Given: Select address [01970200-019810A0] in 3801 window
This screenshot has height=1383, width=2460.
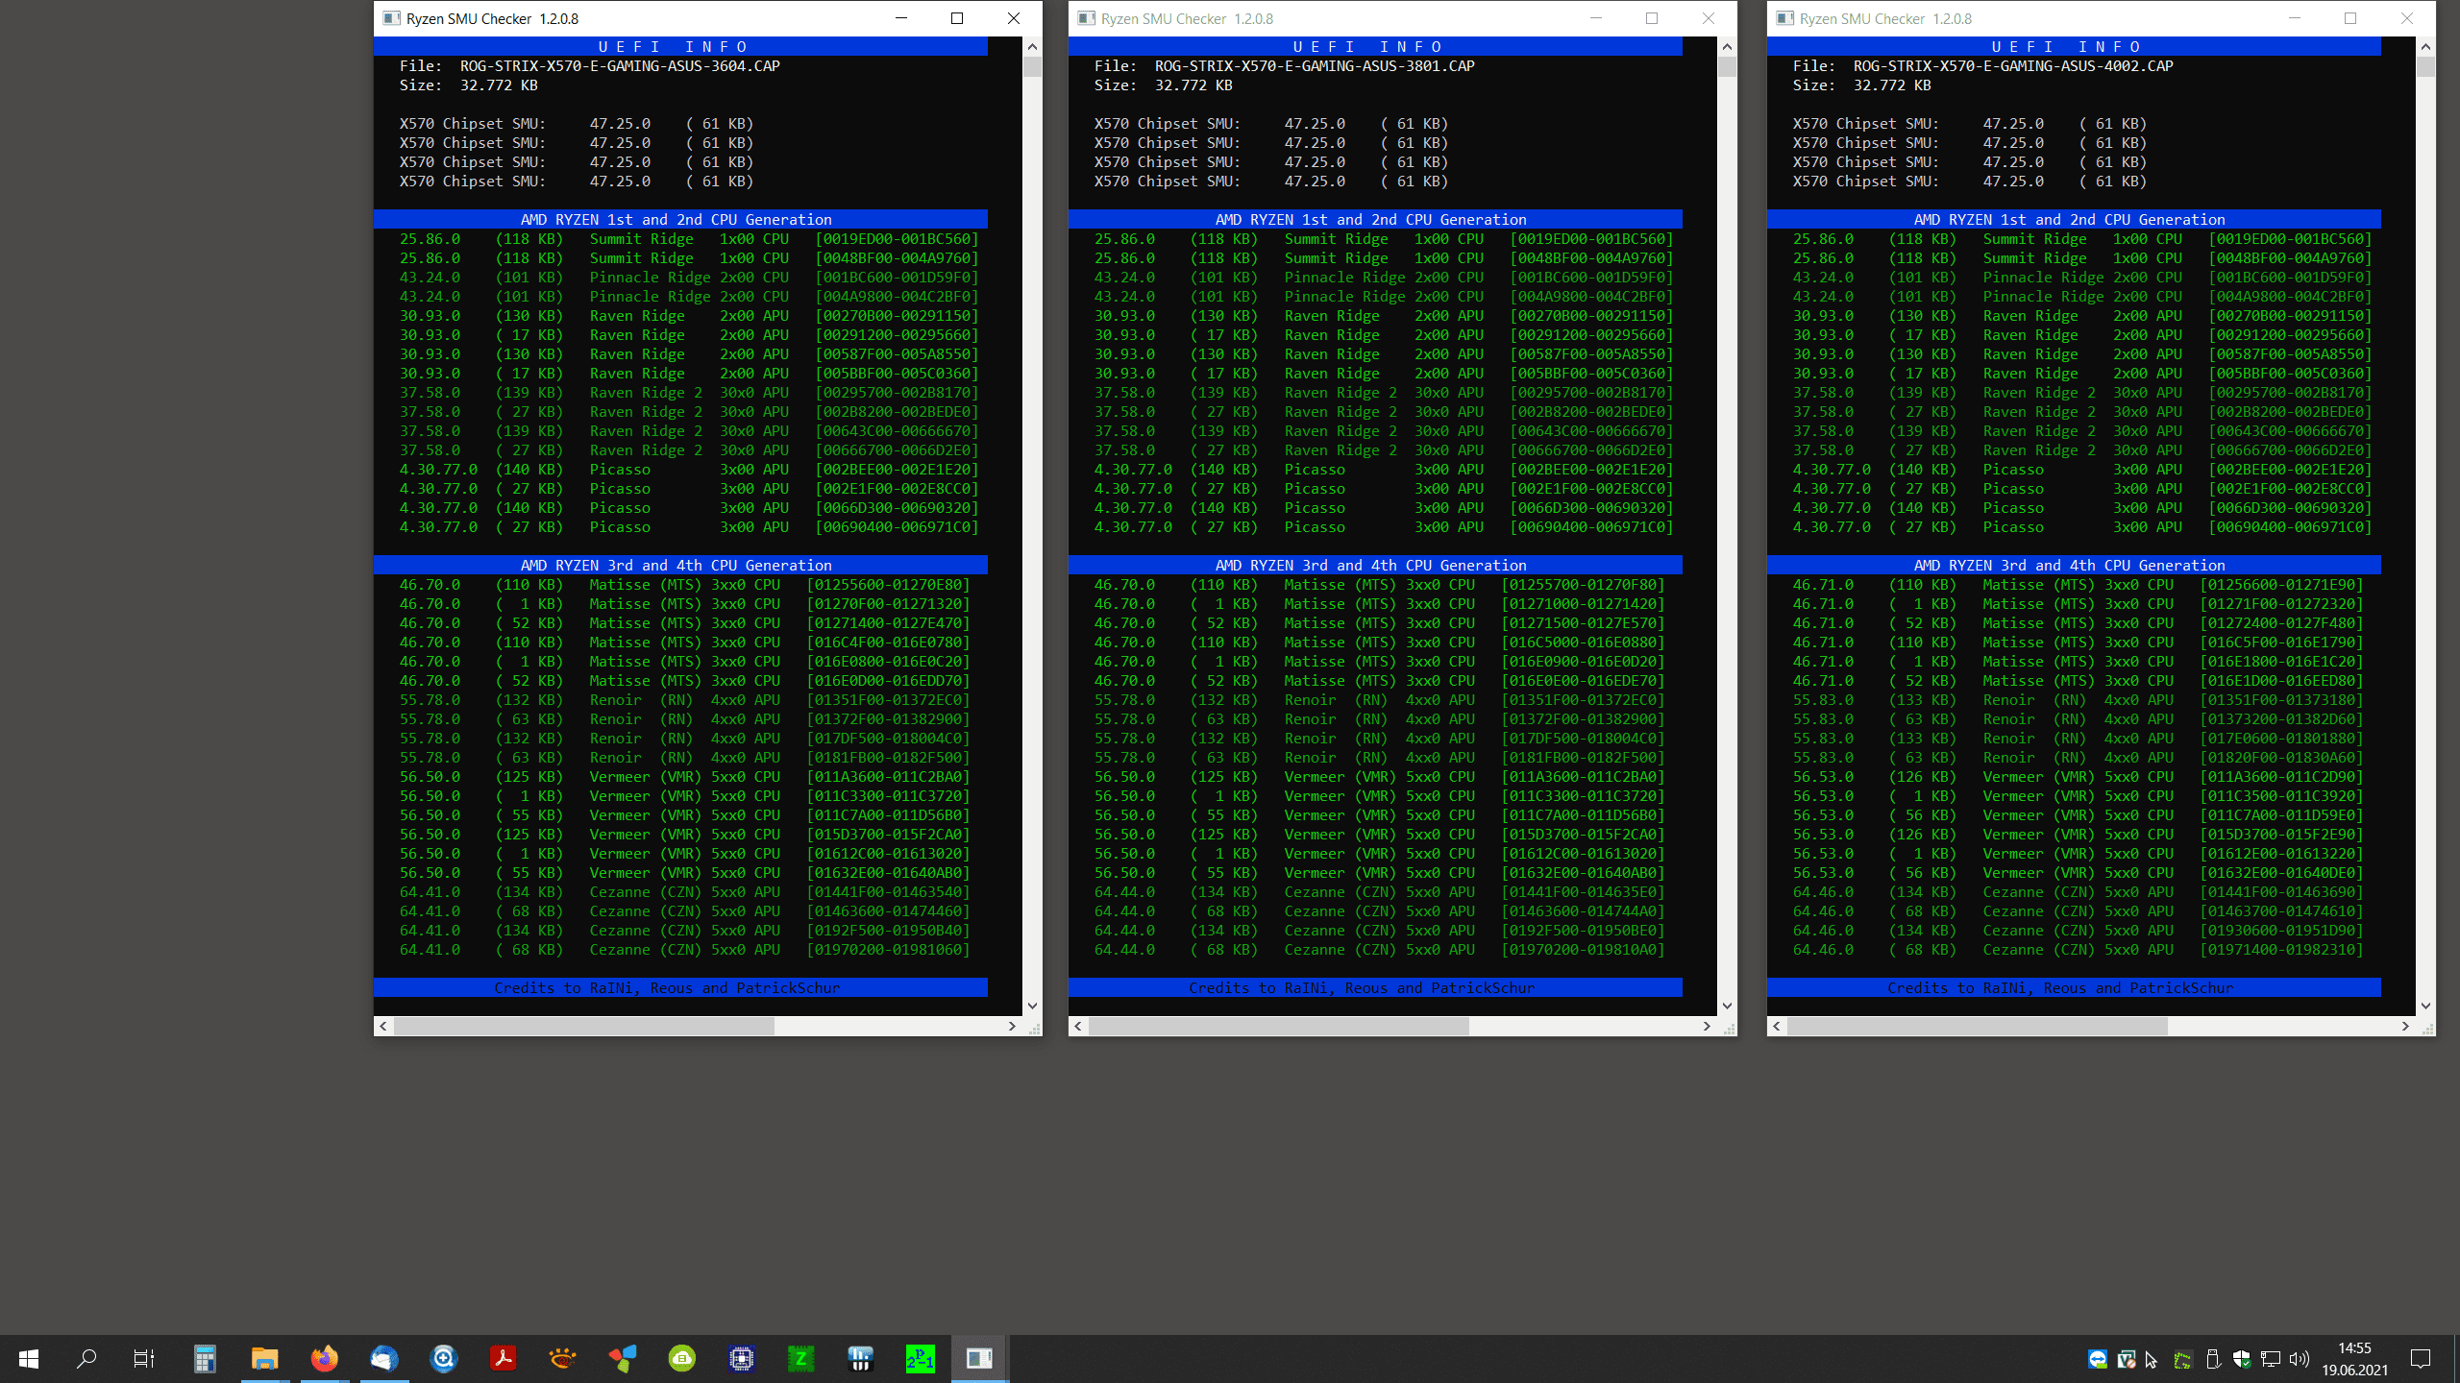Looking at the screenshot, I should 1584,950.
